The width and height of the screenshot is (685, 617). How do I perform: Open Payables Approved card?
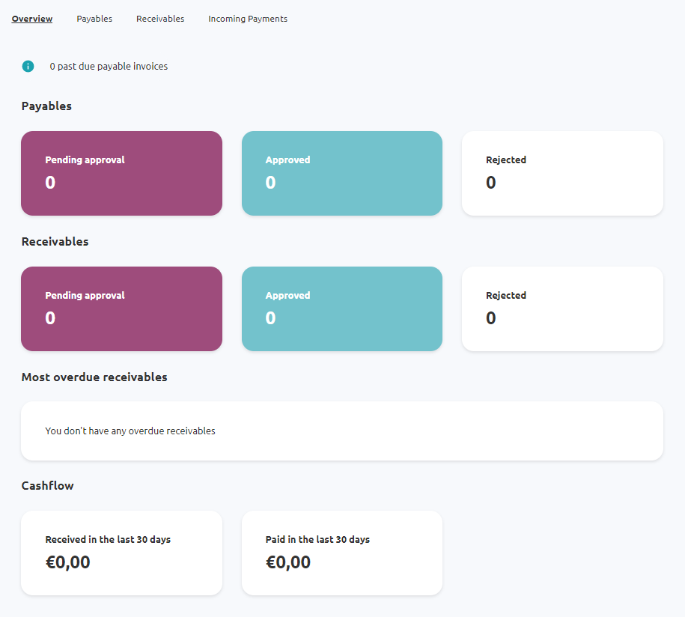point(342,174)
